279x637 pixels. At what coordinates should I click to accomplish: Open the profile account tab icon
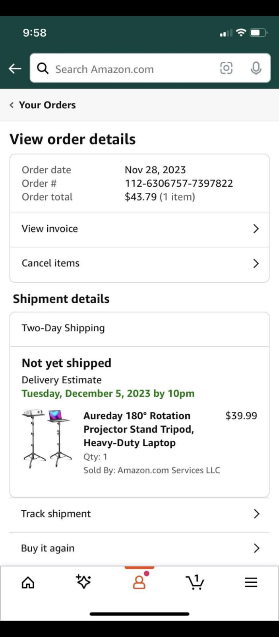139,582
